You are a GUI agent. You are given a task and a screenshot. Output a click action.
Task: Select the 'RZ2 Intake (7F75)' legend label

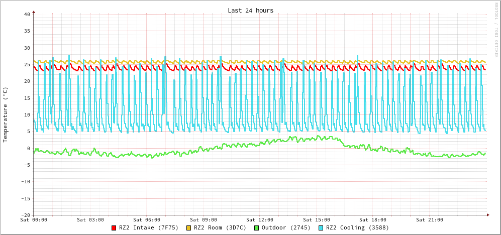coord(149,228)
